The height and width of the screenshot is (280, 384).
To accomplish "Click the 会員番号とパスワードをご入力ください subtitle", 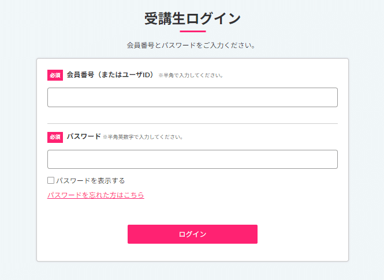I will (x=191, y=46).
